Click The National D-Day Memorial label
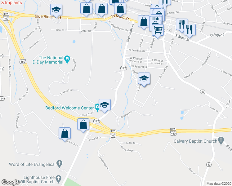 click(48, 60)
